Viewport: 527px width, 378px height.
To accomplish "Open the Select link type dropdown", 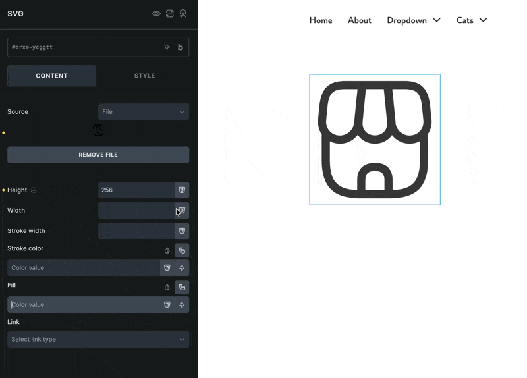I will [98, 339].
